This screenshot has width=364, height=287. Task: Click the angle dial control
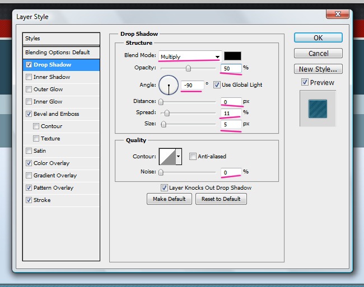(168, 85)
